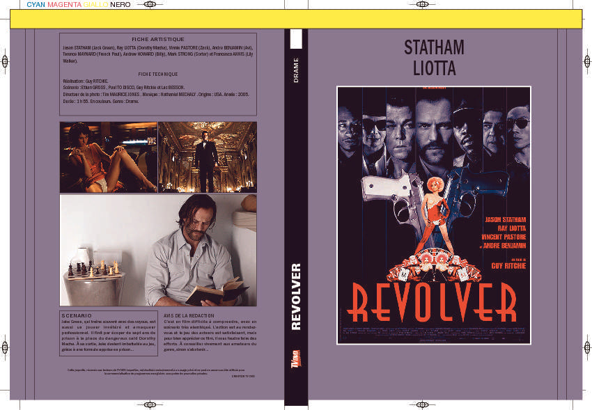Select the photo of the man reading beside a chessboard
This screenshot has height=410, width=592.
coord(158,250)
